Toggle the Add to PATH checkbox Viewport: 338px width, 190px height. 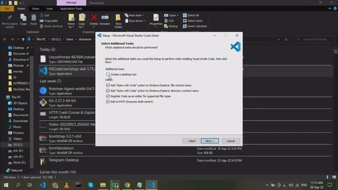click(108, 101)
